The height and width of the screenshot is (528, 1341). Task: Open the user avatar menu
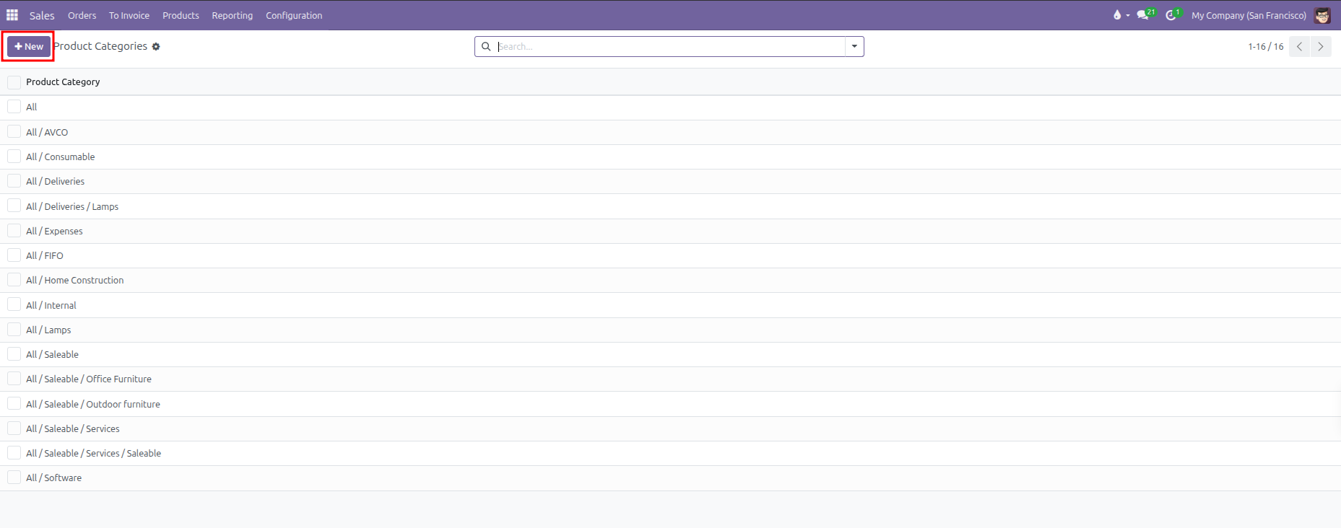click(1322, 15)
